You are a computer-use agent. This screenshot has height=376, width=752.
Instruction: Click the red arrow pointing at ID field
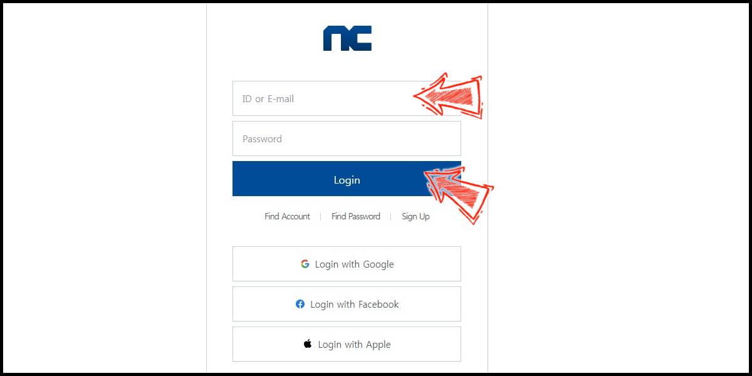click(x=449, y=96)
